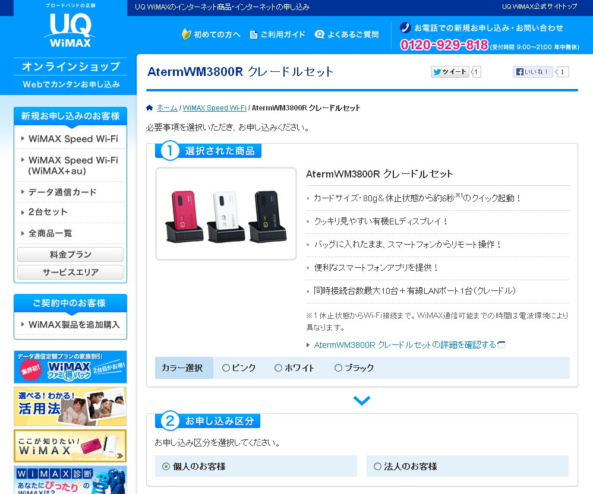The height and width of the screenshot is (494, 593).
Task: Click オンラインショップ heading
Action: (71, 66)
